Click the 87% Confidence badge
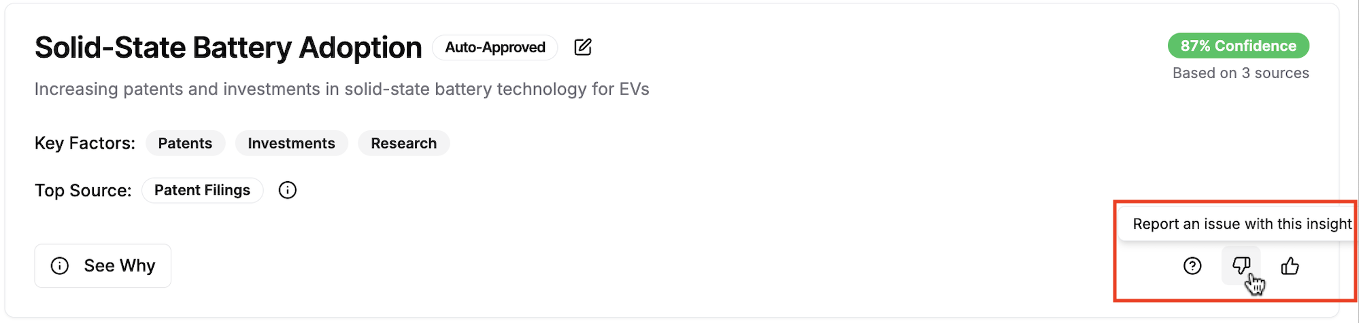The height and width of the screenshot is (323, 1359). tap(1238, 45)
